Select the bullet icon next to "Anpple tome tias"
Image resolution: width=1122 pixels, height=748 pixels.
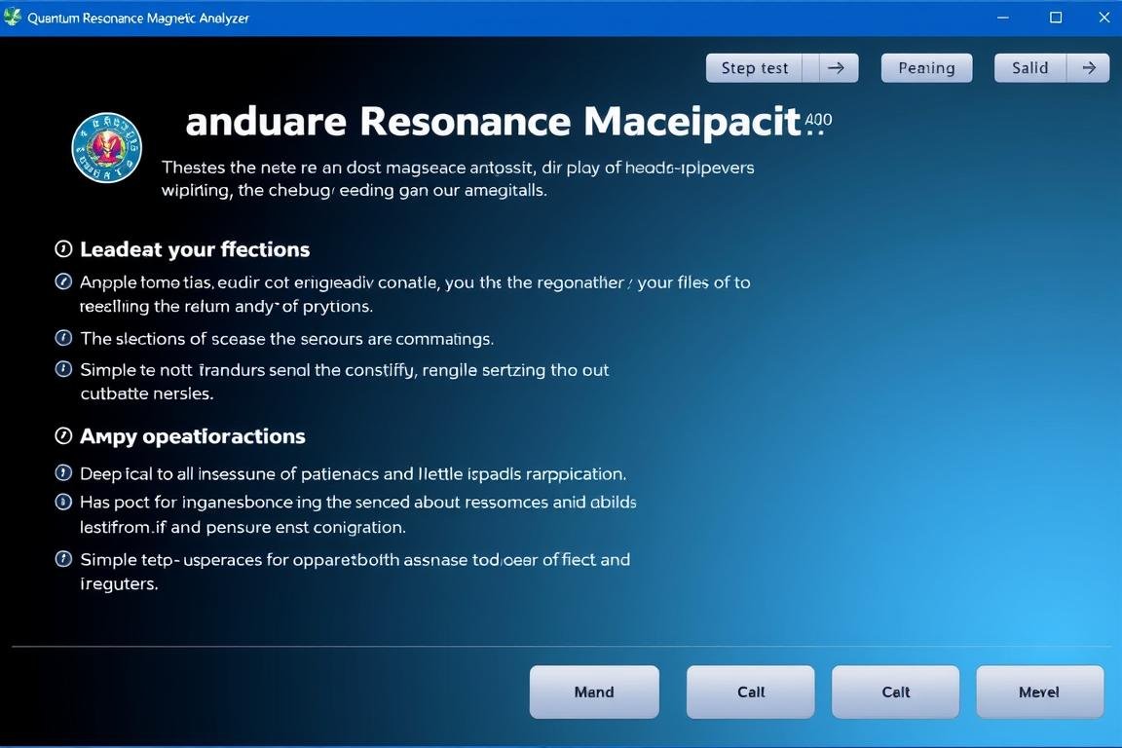pos(64,282)
